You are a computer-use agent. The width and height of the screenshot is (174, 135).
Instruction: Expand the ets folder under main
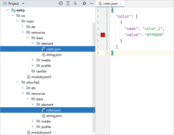point(22,27)
